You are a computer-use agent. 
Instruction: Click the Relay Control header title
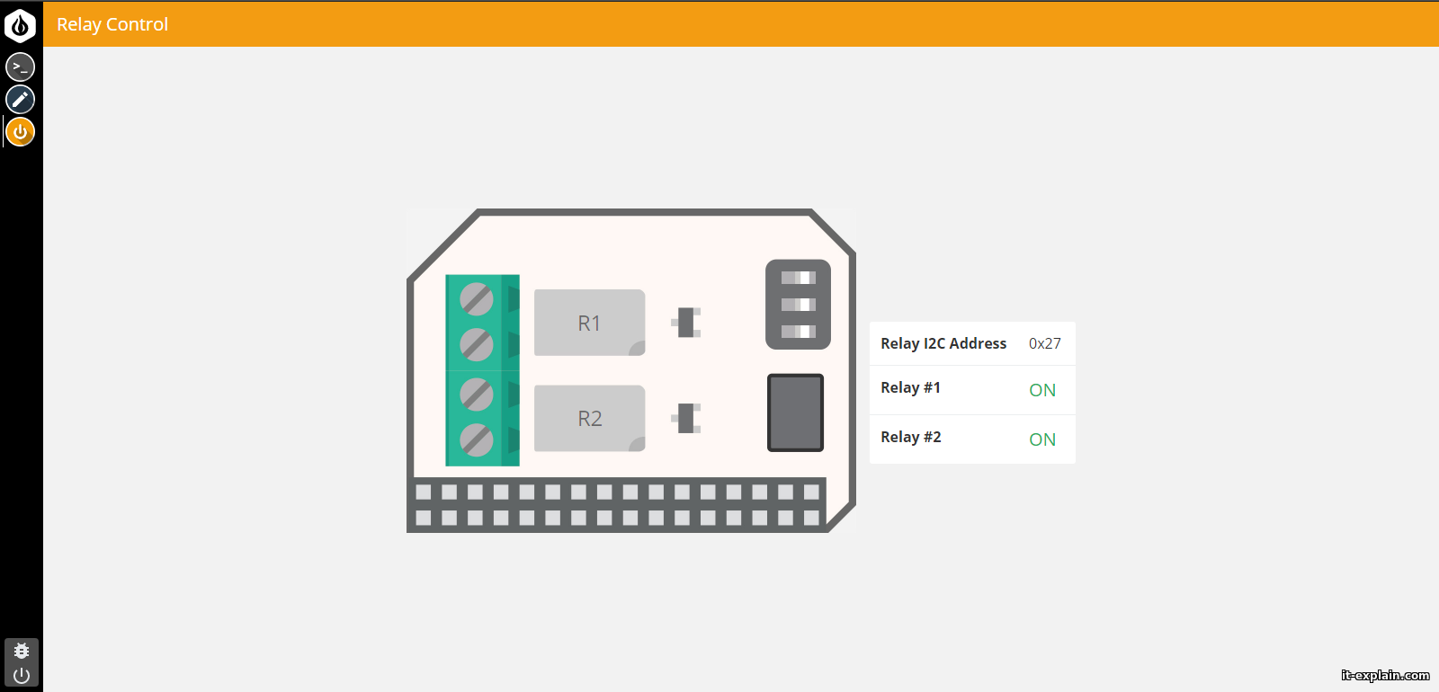pyautogui.click(x=112, y=24)
